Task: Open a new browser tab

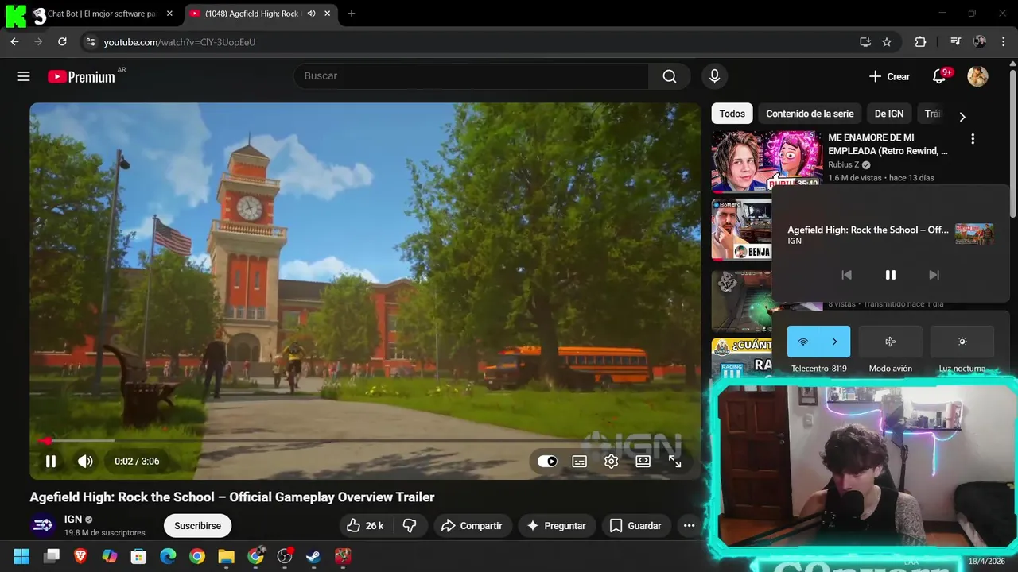Action: [x=352, y=14]
